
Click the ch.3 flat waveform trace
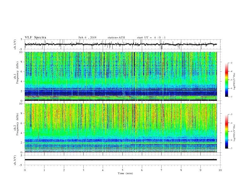pos(121,160)
